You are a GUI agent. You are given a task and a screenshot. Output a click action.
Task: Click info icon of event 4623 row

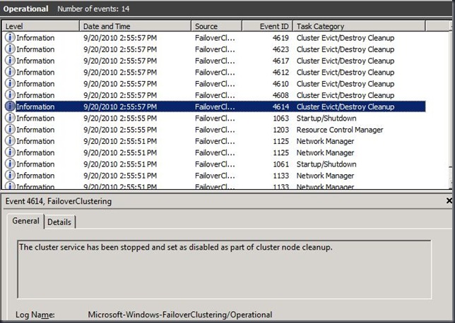[x=10, y=49]
